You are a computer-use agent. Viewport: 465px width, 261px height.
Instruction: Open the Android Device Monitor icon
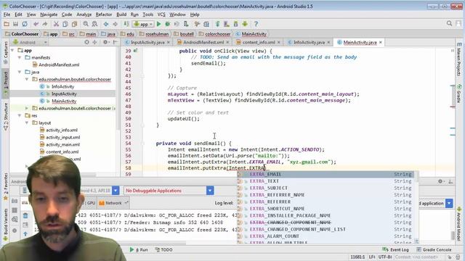(245, 24)
